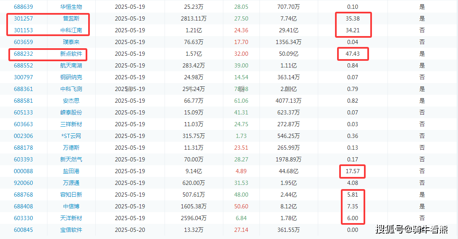Click stock code 688408

click(x=24, y=206)
